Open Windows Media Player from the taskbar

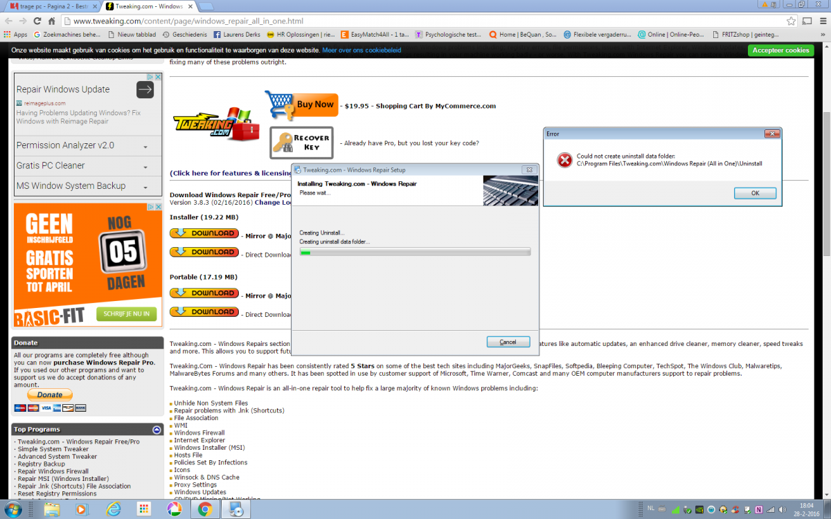(82, 509)
